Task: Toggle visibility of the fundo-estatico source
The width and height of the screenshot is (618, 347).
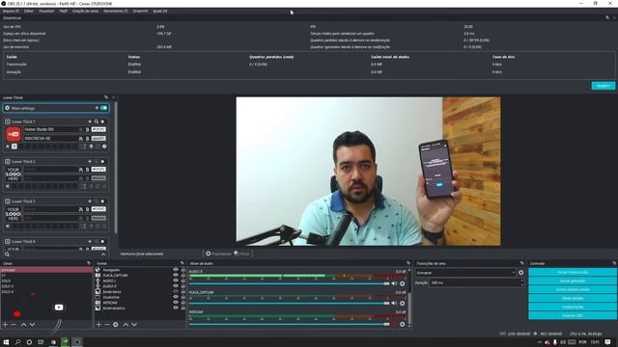Action: coord(176,308)
